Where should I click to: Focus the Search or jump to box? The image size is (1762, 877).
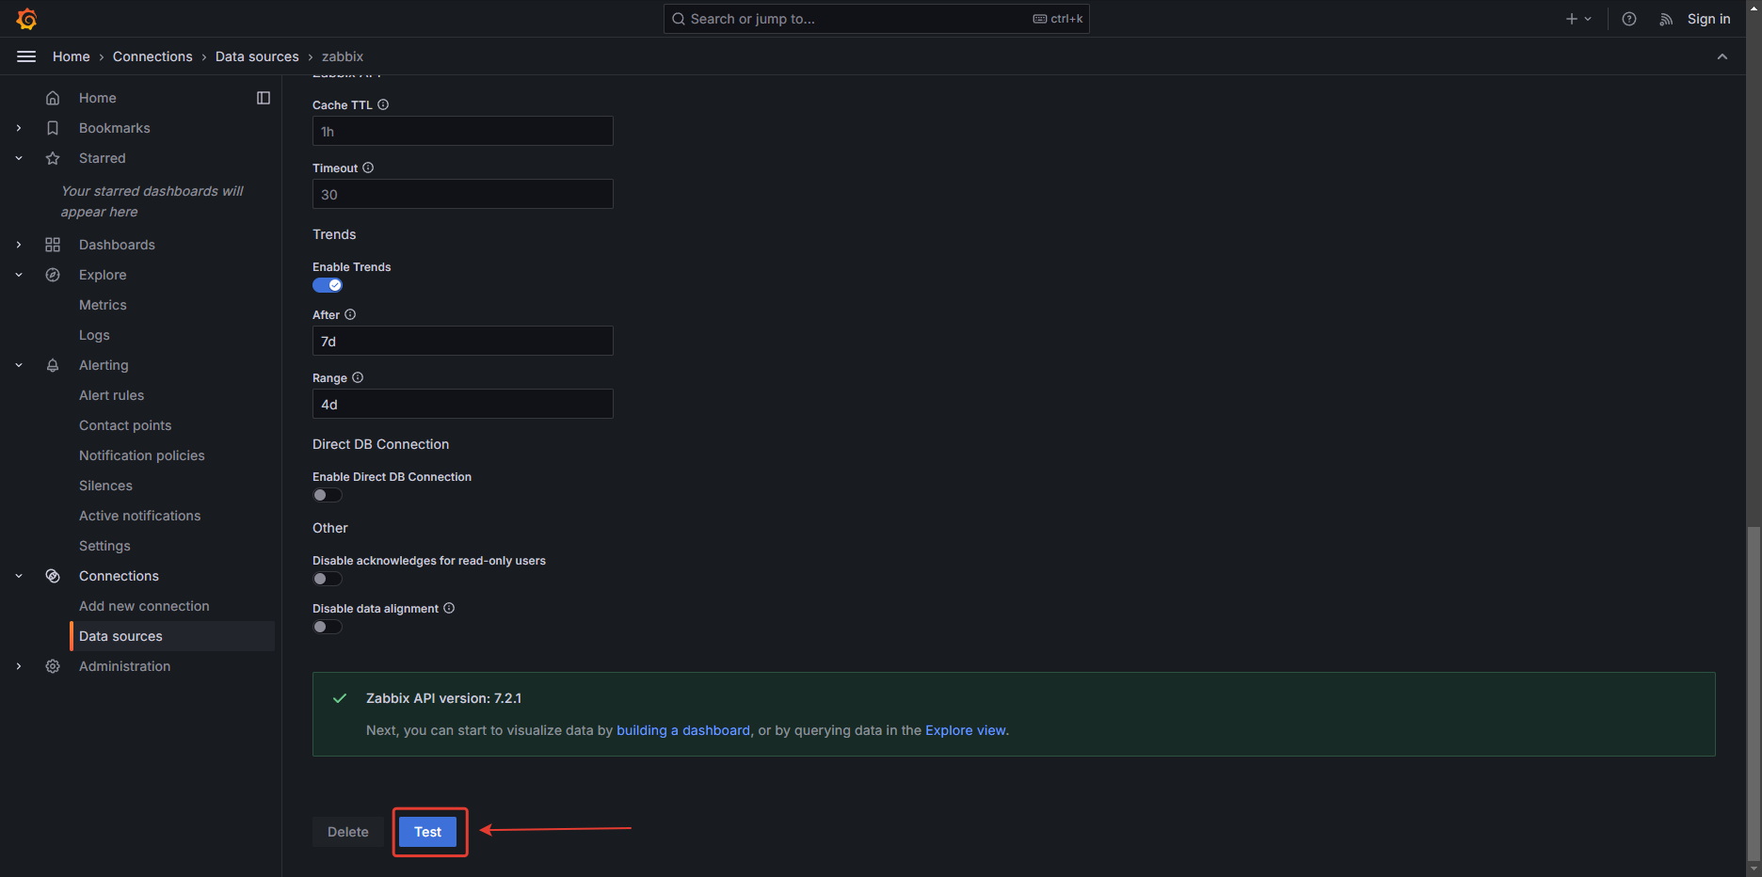pos(876,19)
